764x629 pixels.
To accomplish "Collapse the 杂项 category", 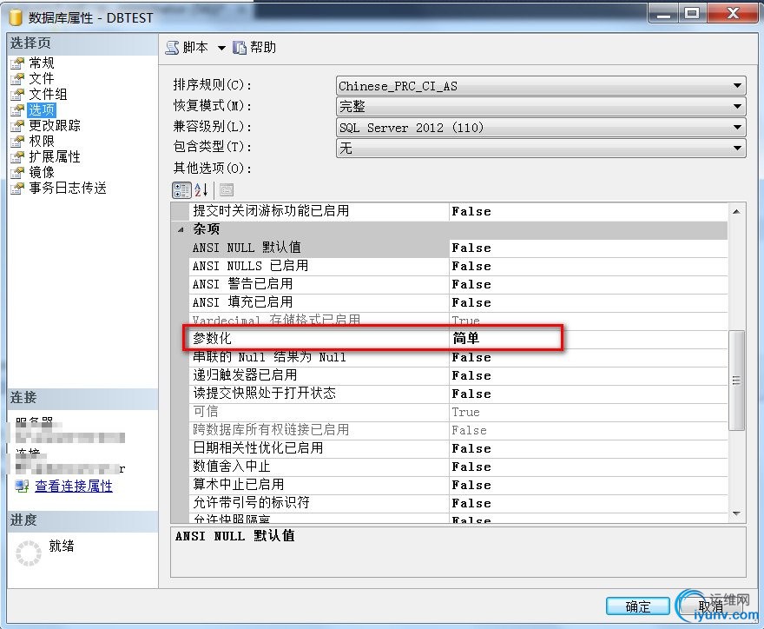I will coord(181,229).
